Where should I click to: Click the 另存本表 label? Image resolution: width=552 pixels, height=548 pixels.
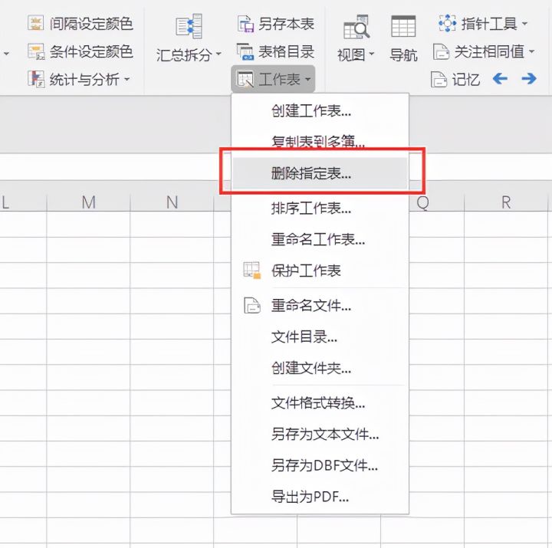(x=286, y=24)
